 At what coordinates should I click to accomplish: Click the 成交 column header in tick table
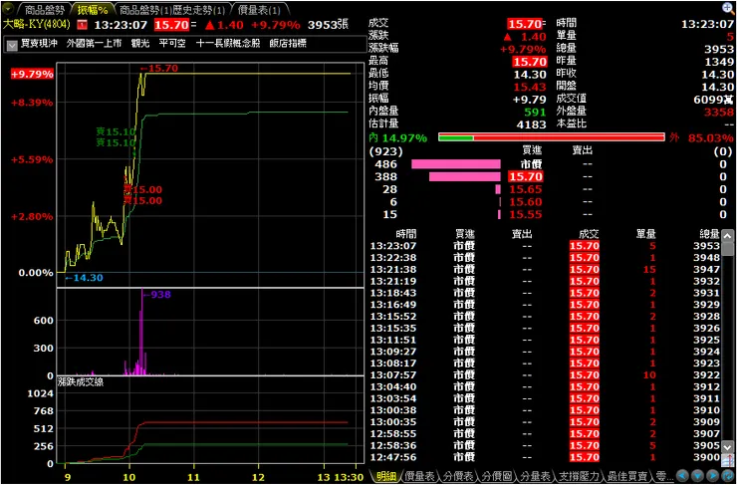[x=589, y=234]
